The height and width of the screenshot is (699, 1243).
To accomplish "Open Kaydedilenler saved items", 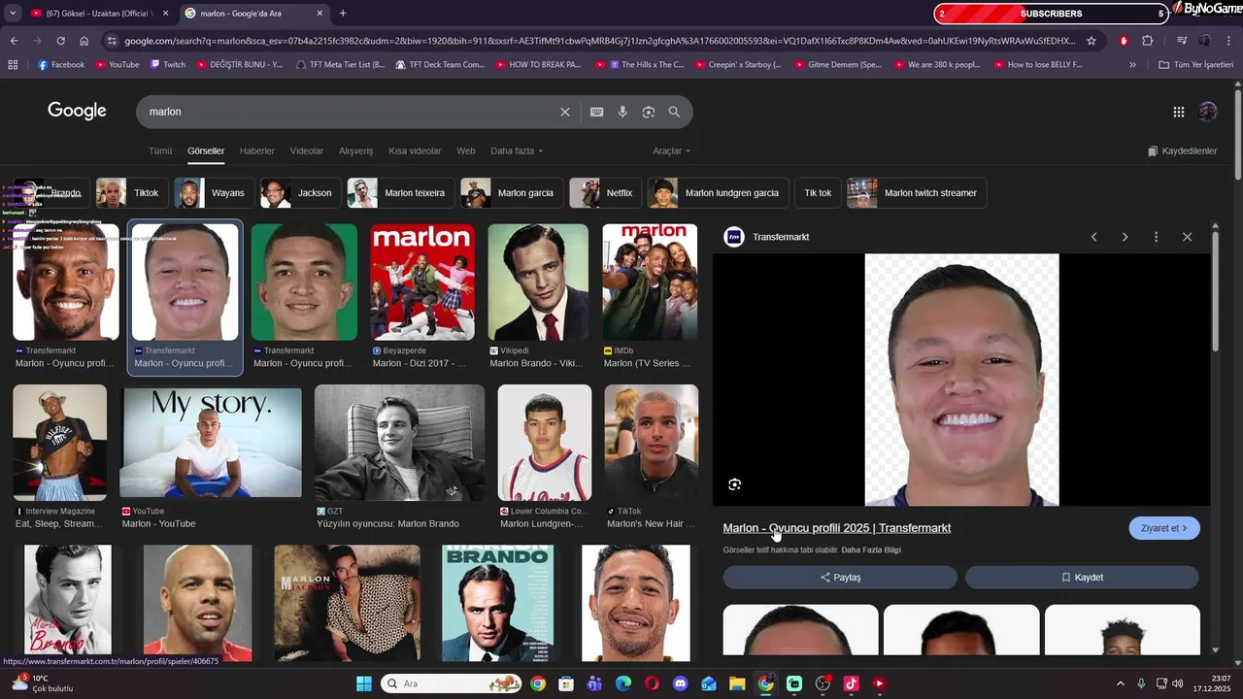I will point(1182,151).
